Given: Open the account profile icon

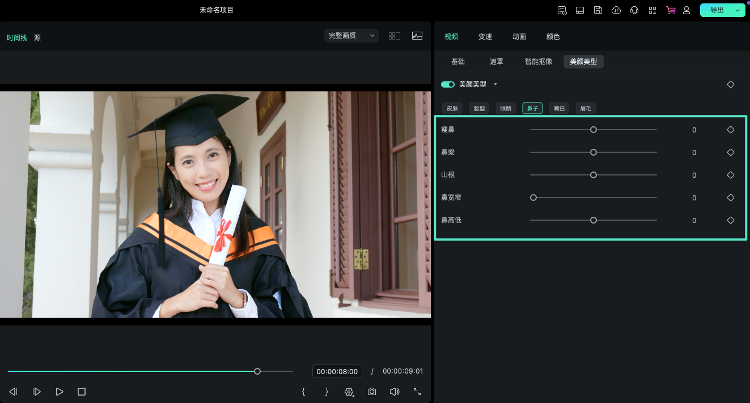Looking at the screenshot, I should 687,10.
